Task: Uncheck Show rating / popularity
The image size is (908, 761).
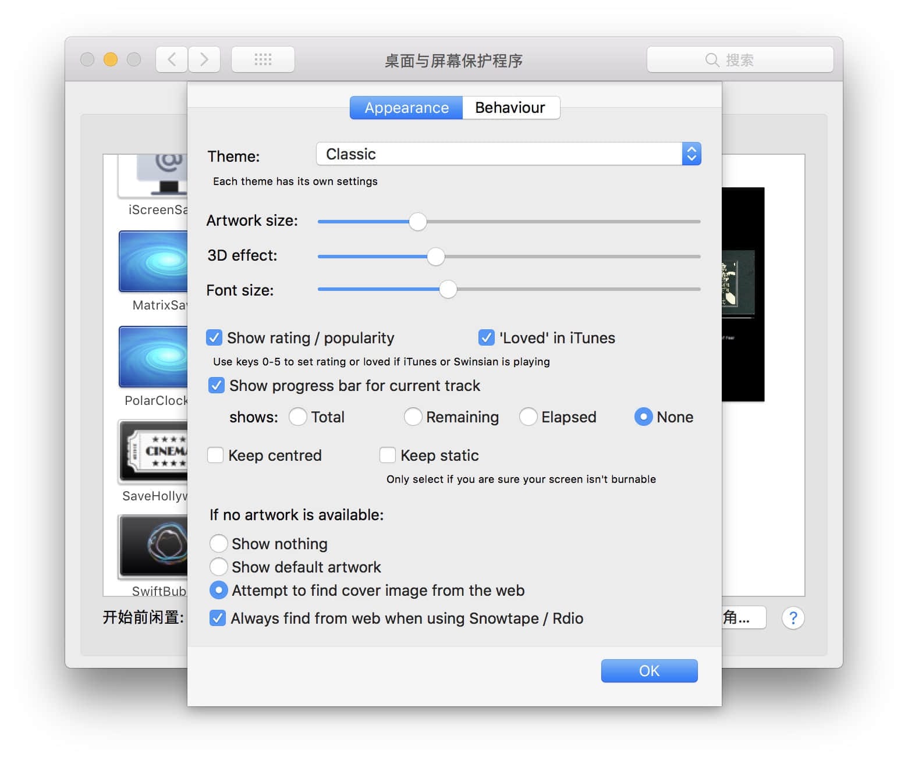Action: (x=214, y=338)
